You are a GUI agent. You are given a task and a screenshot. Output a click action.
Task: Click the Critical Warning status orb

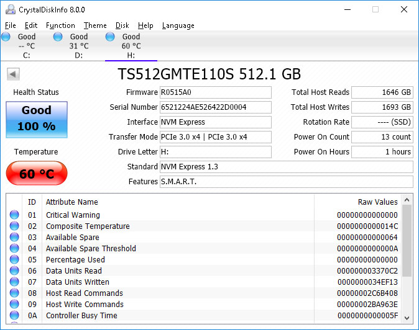14,215
